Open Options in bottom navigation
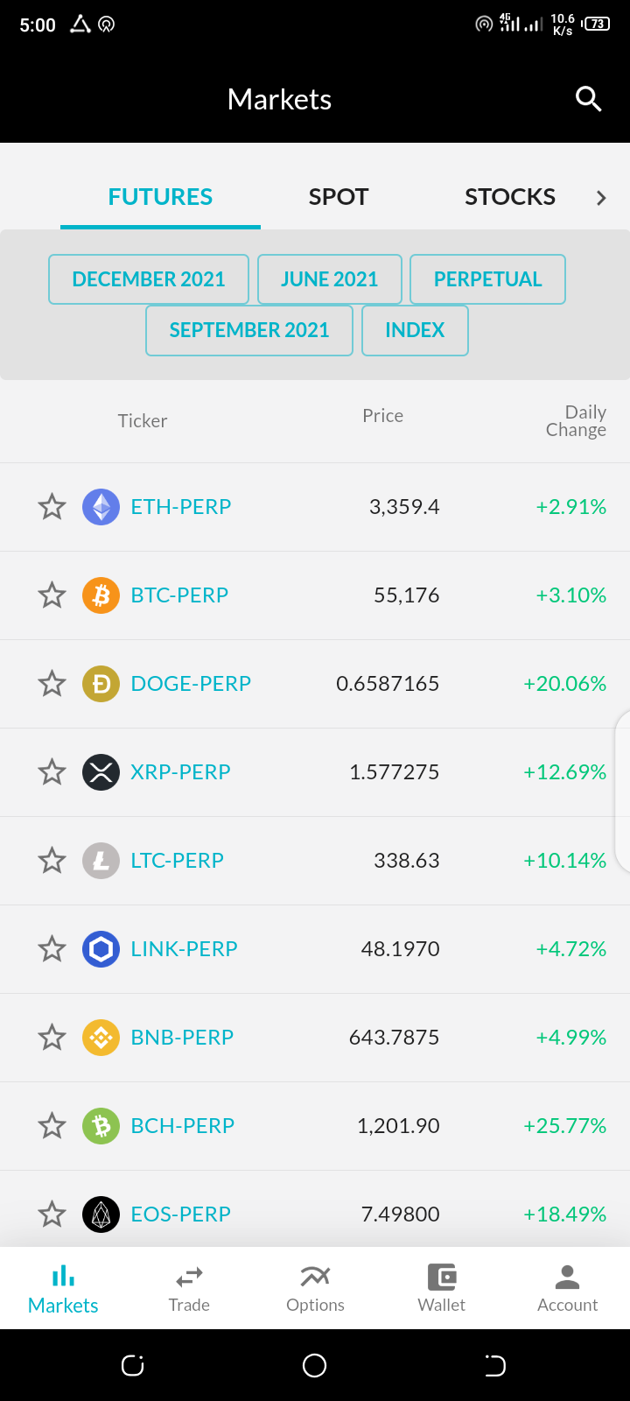 pos(315,1288)
